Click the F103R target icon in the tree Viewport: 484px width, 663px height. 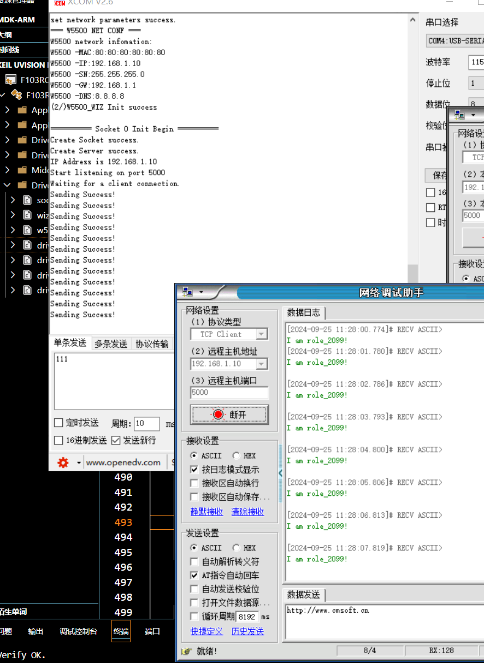point(16,95)
